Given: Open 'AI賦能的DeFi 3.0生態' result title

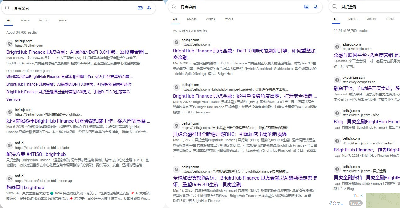Looking at the screenshot, I should coord(77,52).
